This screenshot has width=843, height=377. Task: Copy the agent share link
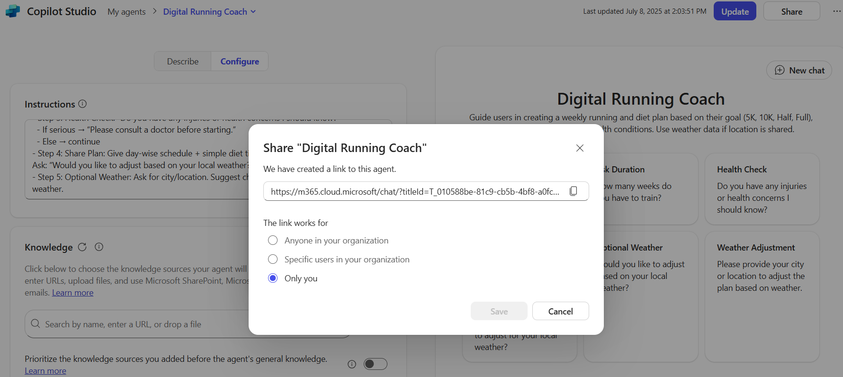tap(573, 191)
